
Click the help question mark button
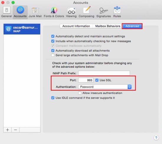pyautogui.click(x=156, y=138)
